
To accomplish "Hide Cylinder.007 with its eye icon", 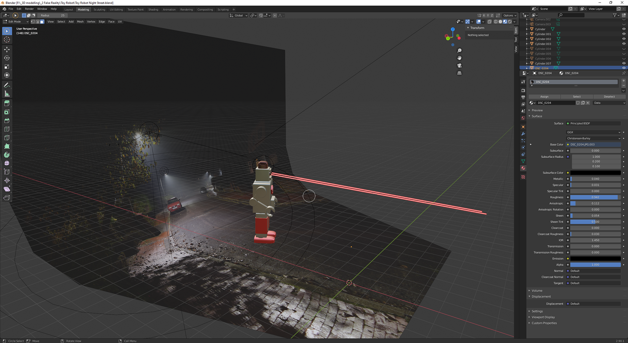I will (x=623, y=63).
